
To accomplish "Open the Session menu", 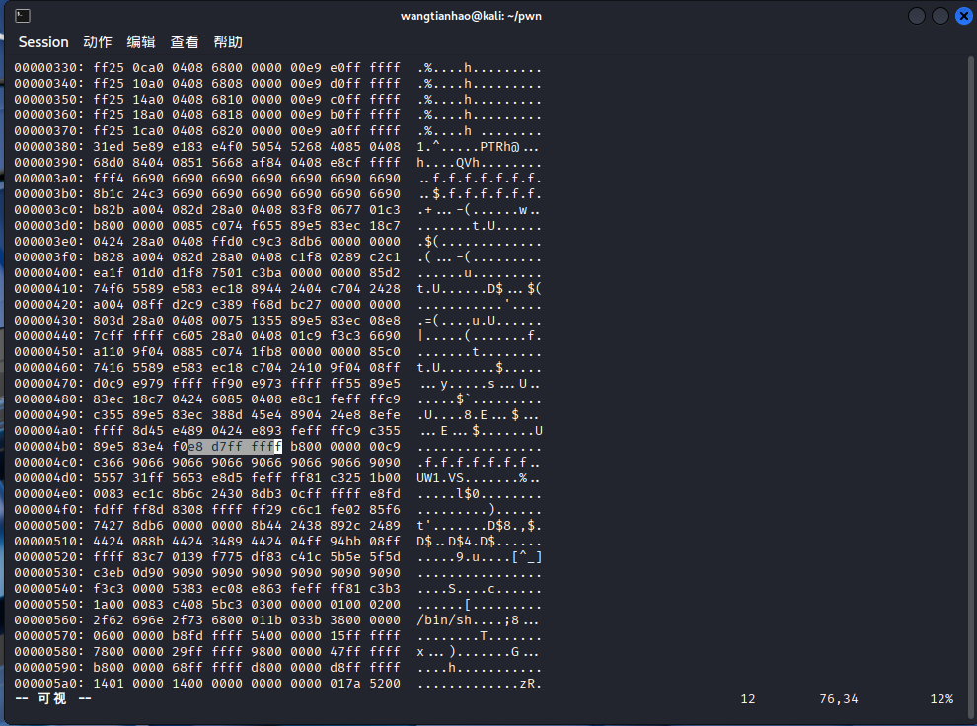I will click(43, 42).
